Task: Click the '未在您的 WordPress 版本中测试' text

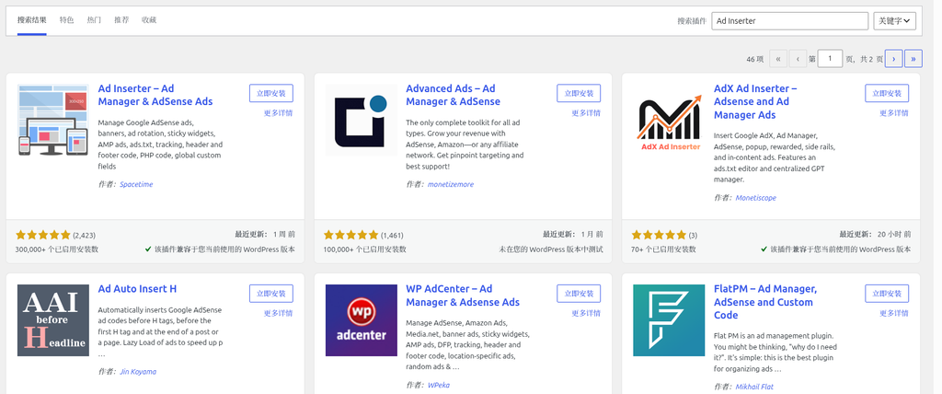Action: [551, 249]
